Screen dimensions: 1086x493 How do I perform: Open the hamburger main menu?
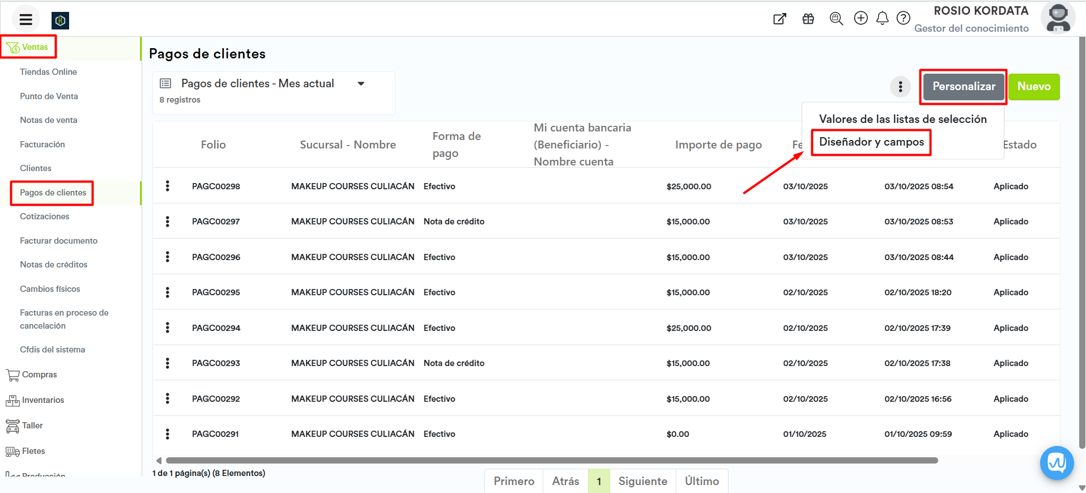pyautogui.click(x=25, y=20)
